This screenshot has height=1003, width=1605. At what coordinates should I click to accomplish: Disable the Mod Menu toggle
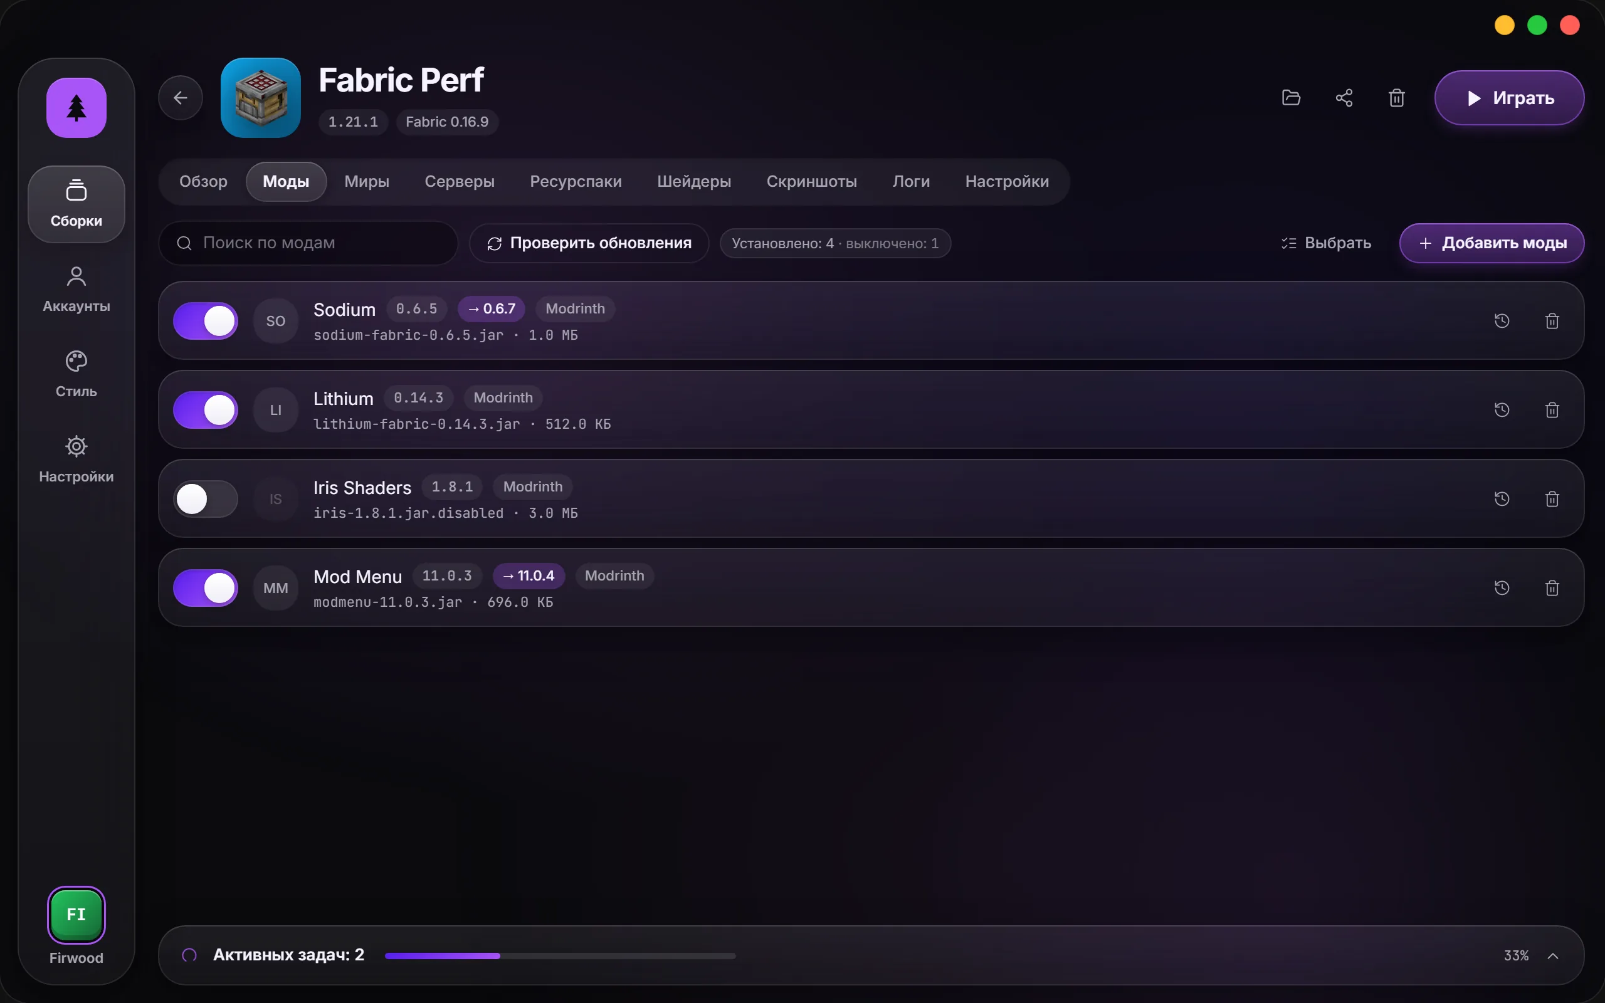click(x=206, y=588)
